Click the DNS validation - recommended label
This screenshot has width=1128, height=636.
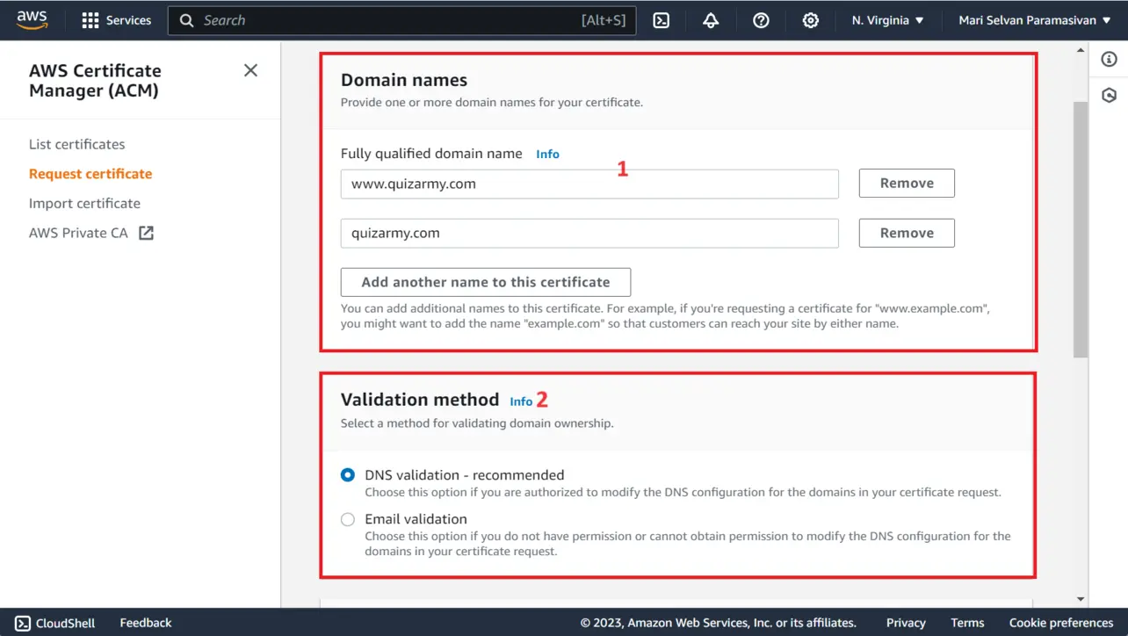click(x=465, y=475)
